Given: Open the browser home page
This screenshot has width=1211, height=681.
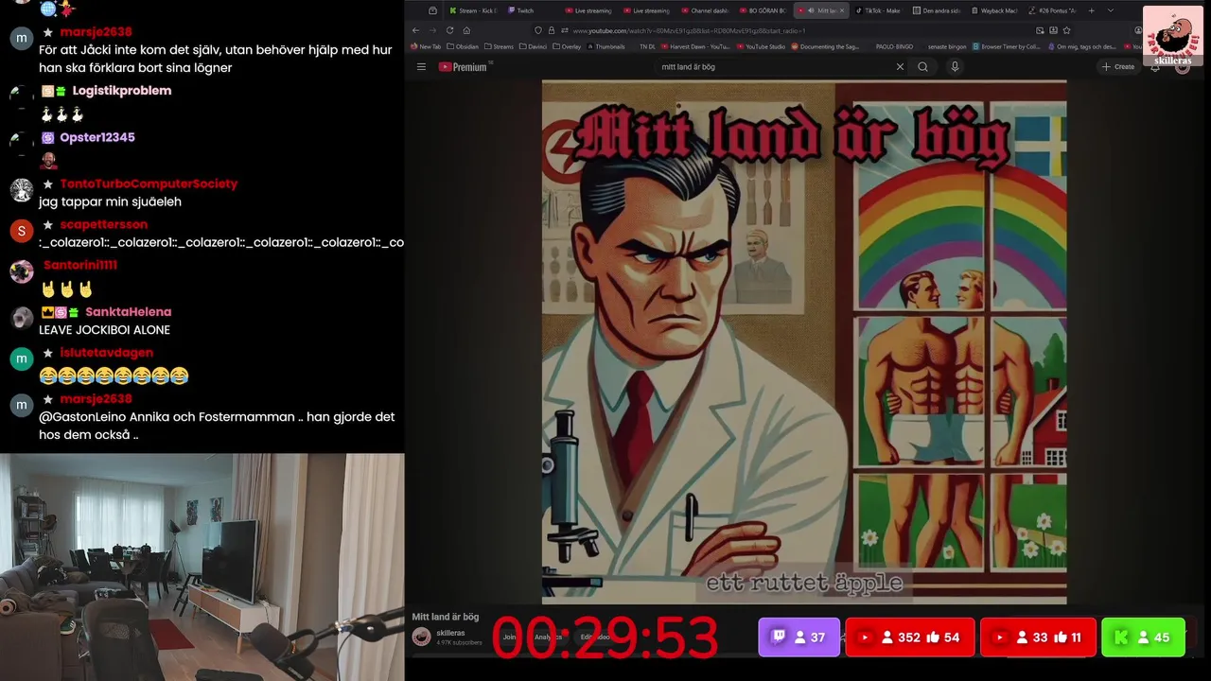Looking at the screenshot, I should pos(466,30).
